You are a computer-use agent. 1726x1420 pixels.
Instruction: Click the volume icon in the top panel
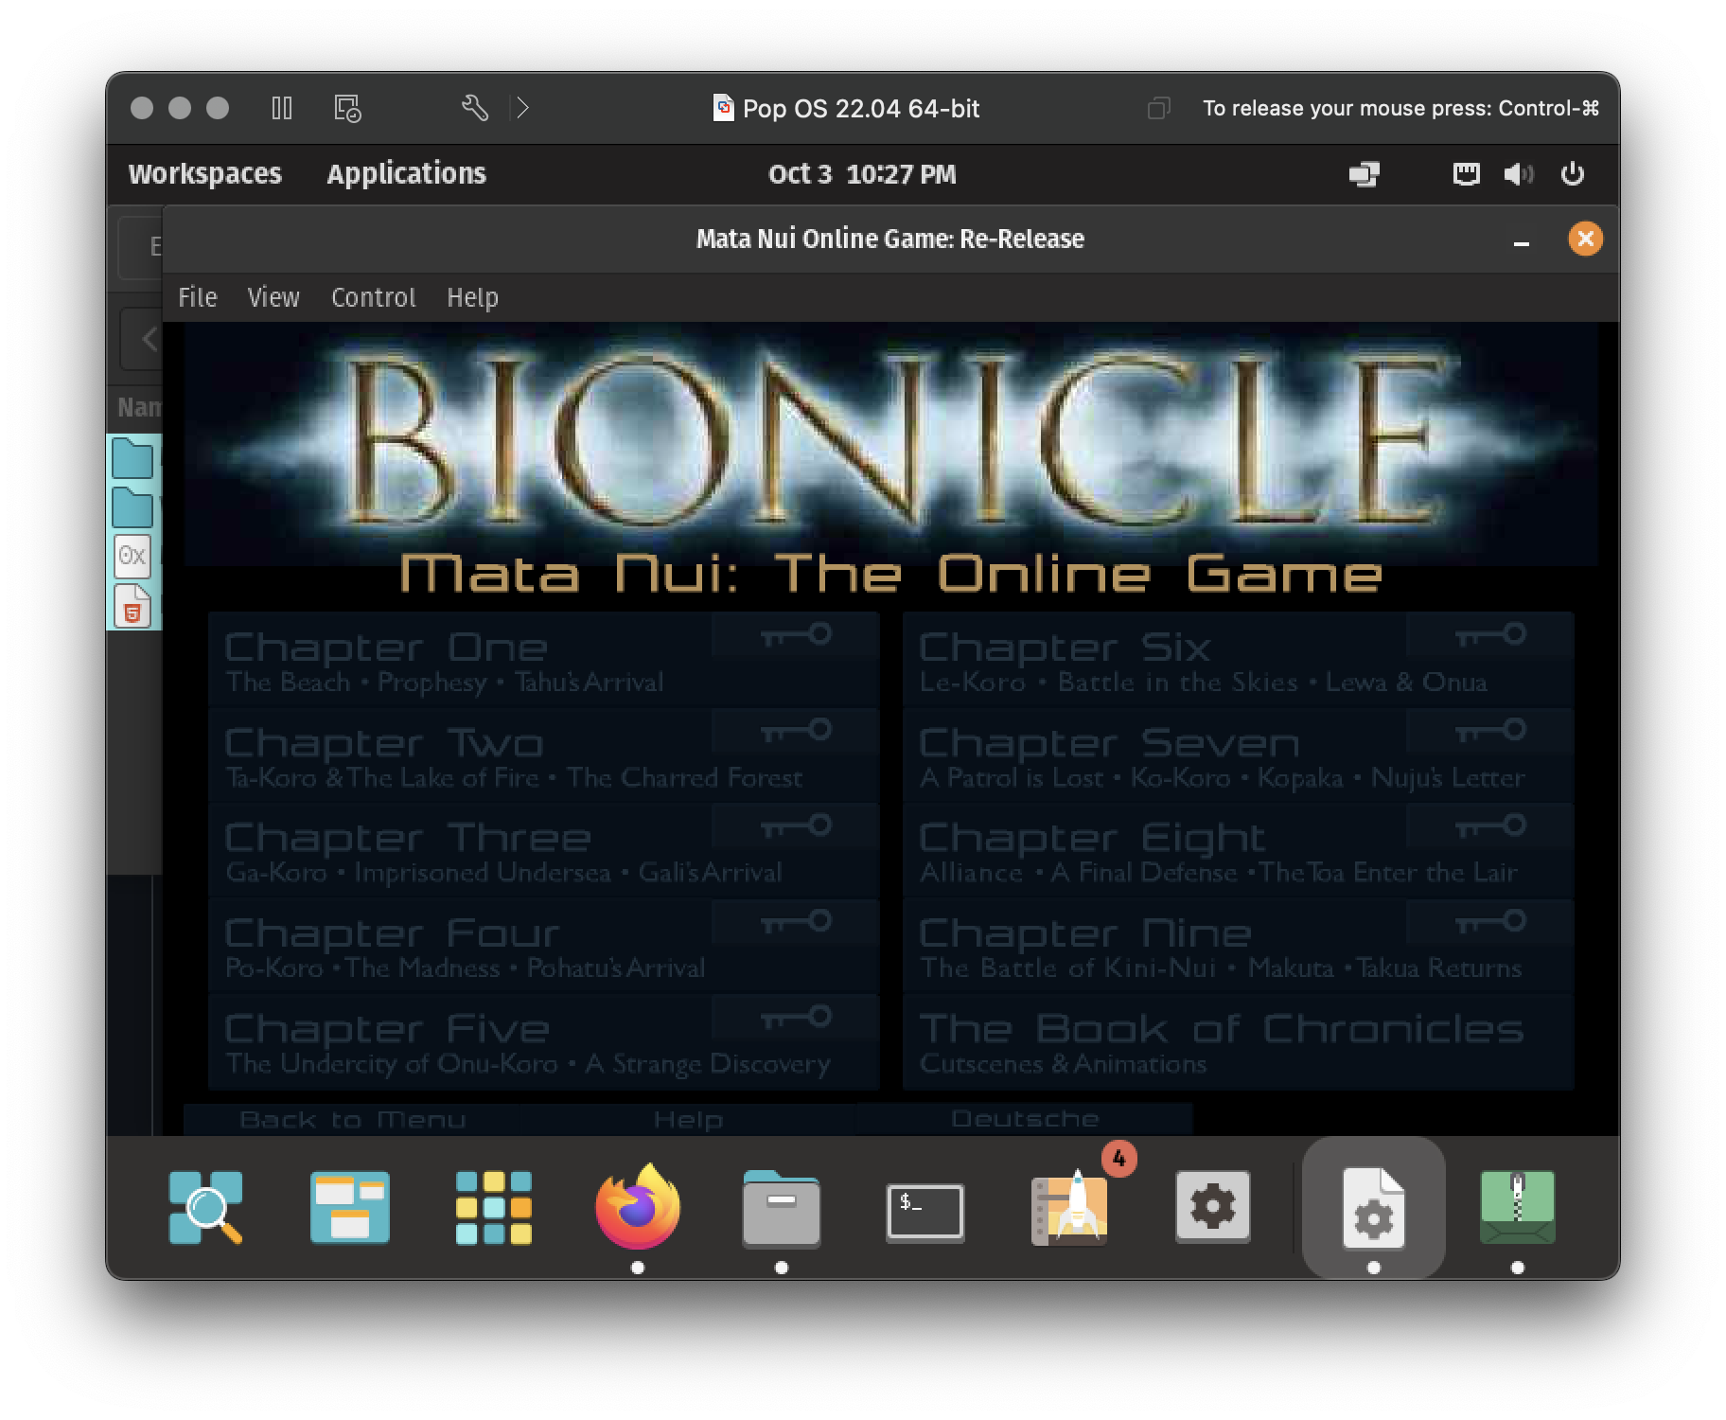tap(1519, 173)
